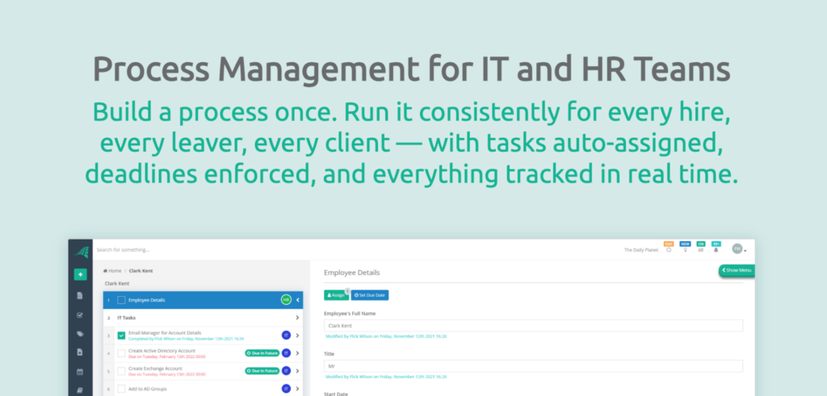
Task: Check the Add to AD Groups checkbox
Action: pyautogui.click(x=121, y=389)
